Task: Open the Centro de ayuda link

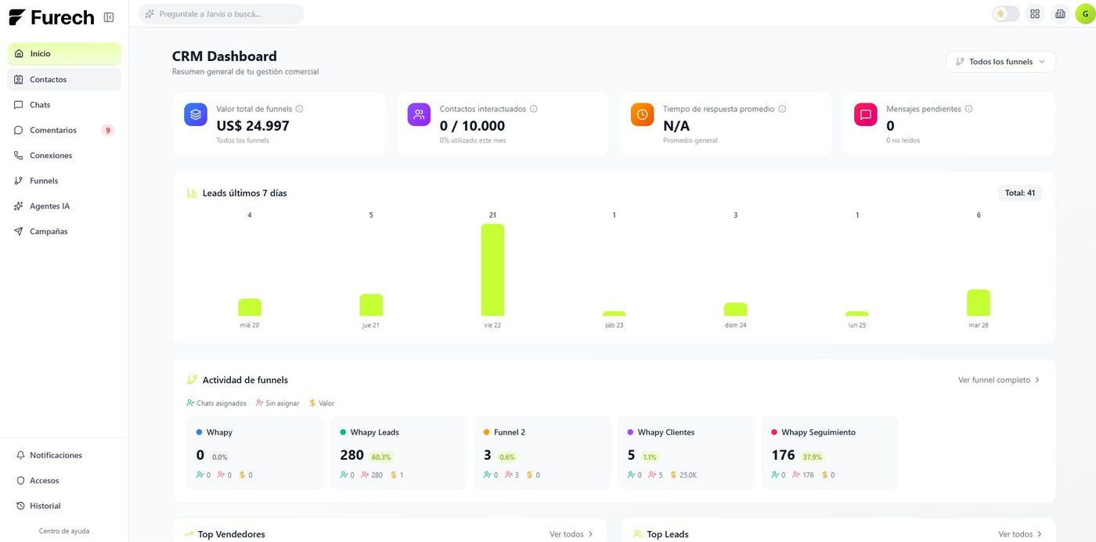Action: [x=64, y=531]
